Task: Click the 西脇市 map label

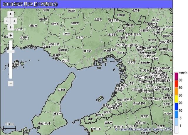Action: pos(72,11)
